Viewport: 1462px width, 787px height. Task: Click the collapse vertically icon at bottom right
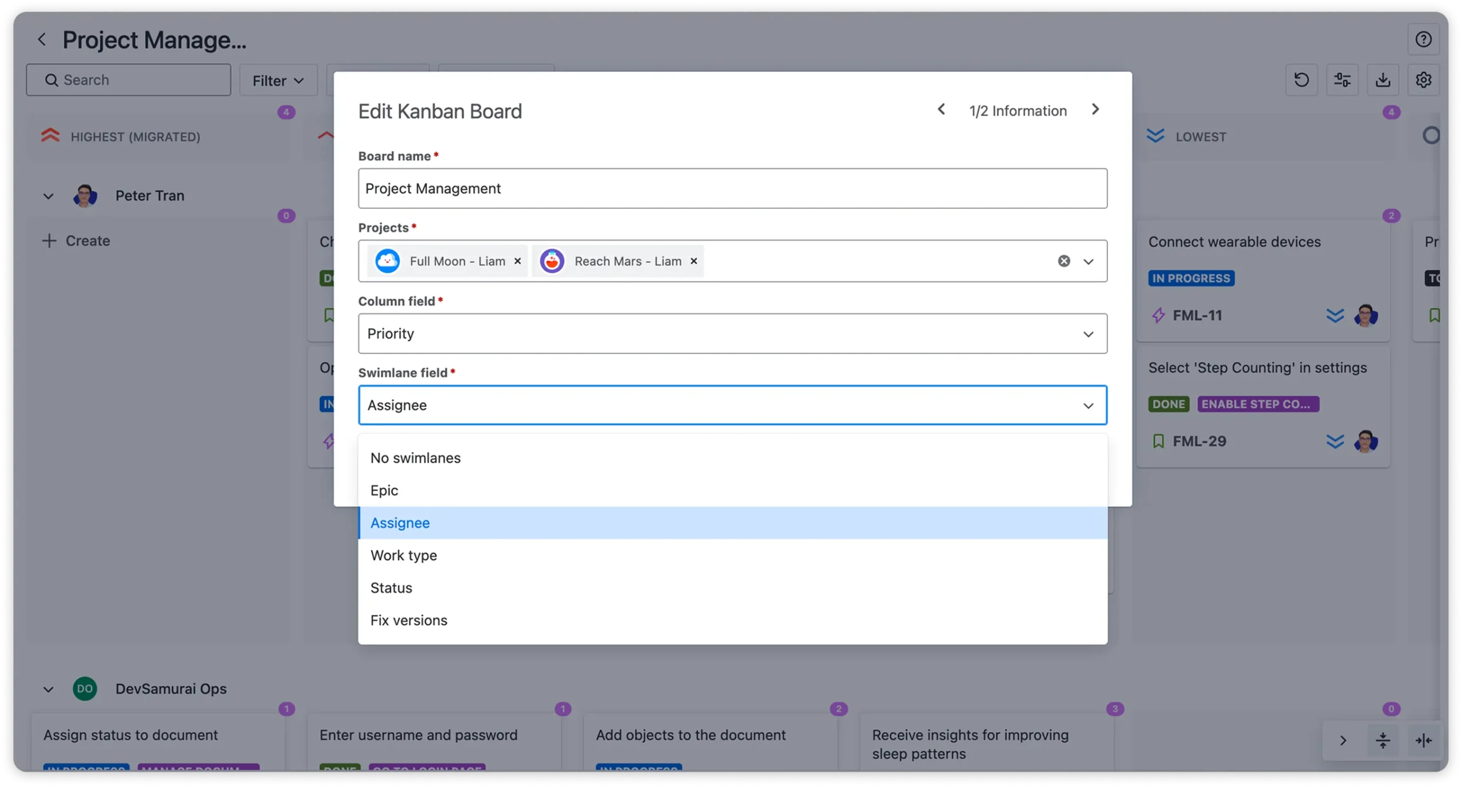point(1383,740)
